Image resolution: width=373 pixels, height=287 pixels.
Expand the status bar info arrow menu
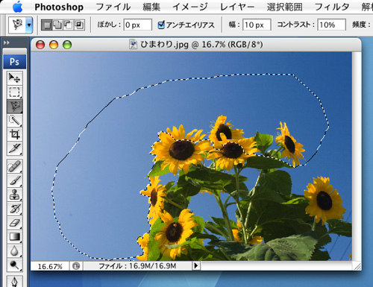pos(196,265)
